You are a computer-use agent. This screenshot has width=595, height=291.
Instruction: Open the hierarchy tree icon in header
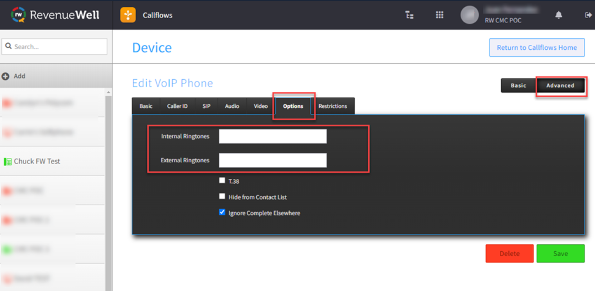(410, 15)
